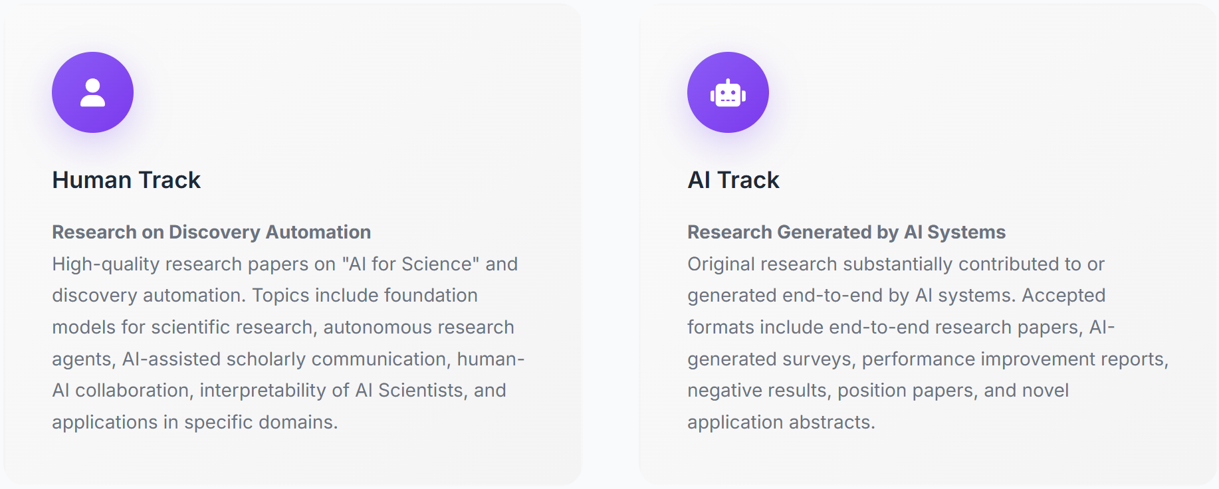Click the word "Accepted" in AI Track description
Viewport: 1219px width, 489px height.
(x=1063, y=295)
